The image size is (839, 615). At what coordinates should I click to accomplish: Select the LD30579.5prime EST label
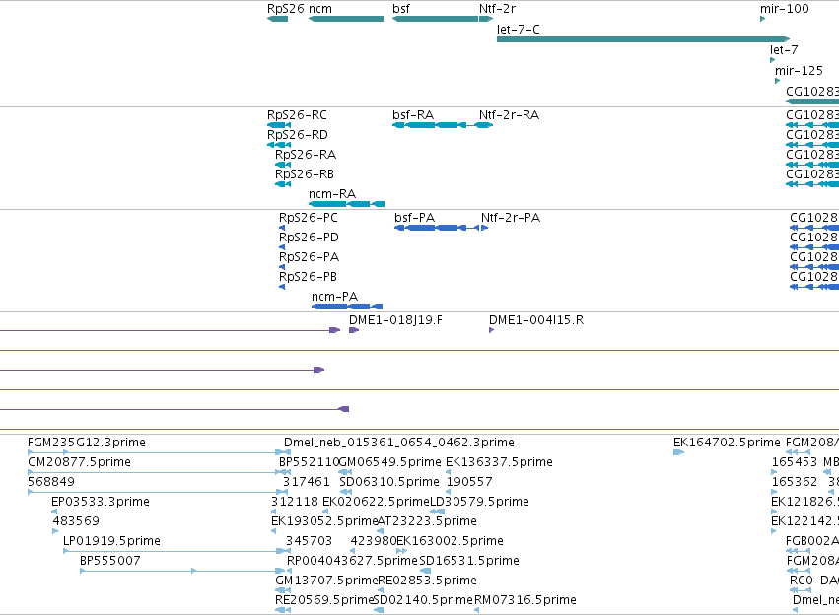(479, 502)
